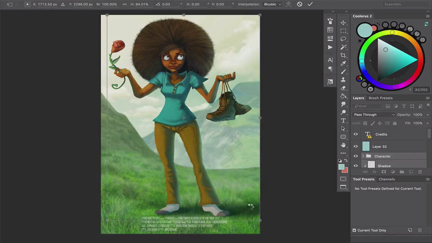The image size is (432, 243).
Task: Select the Brush tool
Action: [343, 72]
